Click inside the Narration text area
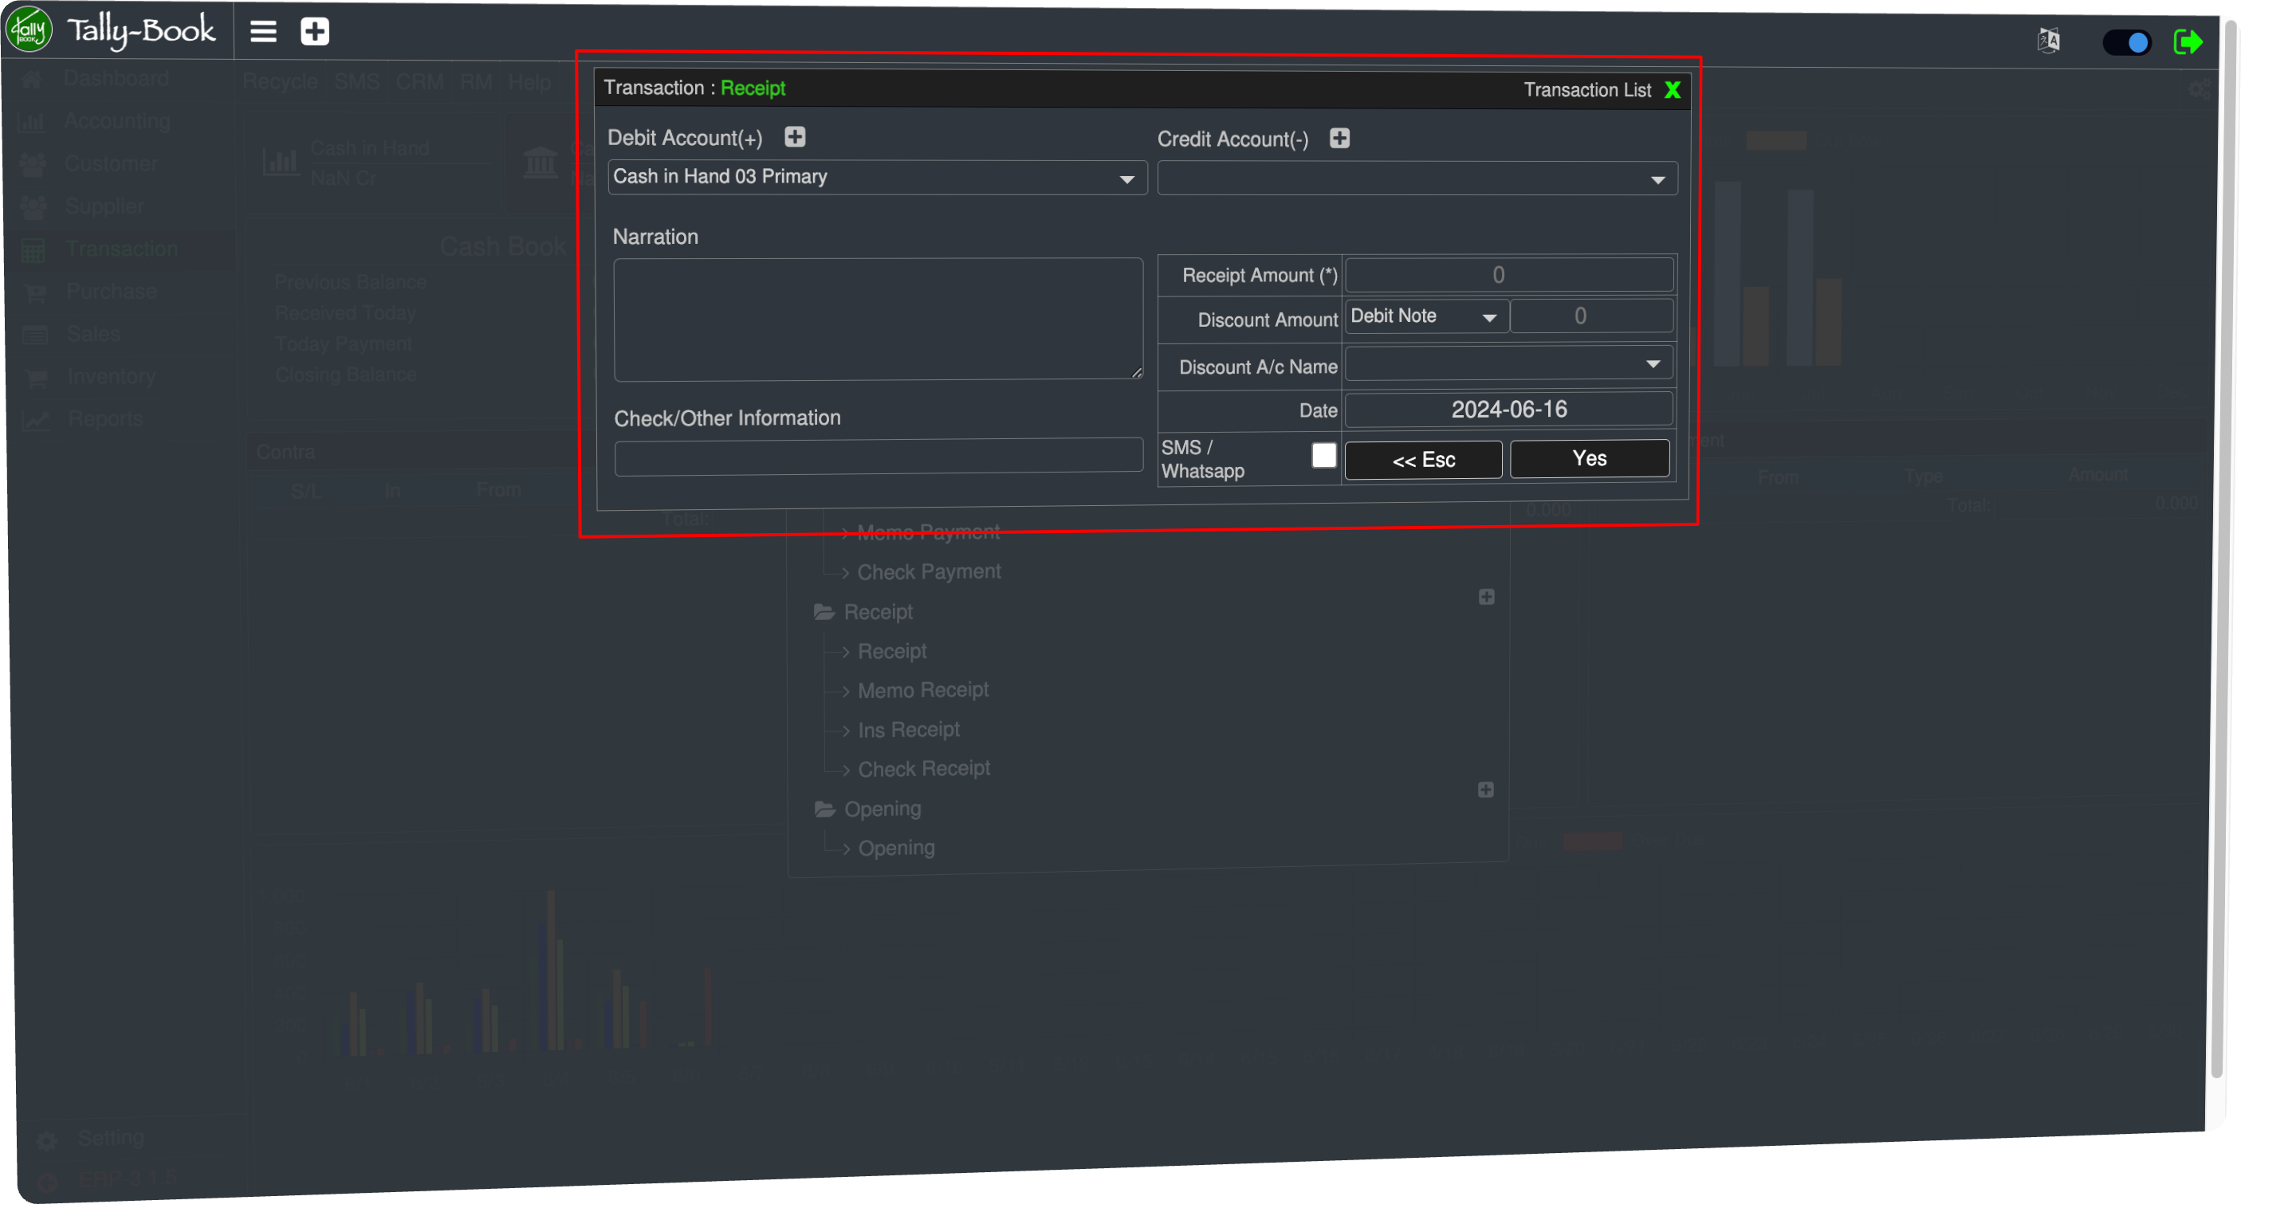The height and width of the screenshot is (1216, 2296). coord(877,319)
